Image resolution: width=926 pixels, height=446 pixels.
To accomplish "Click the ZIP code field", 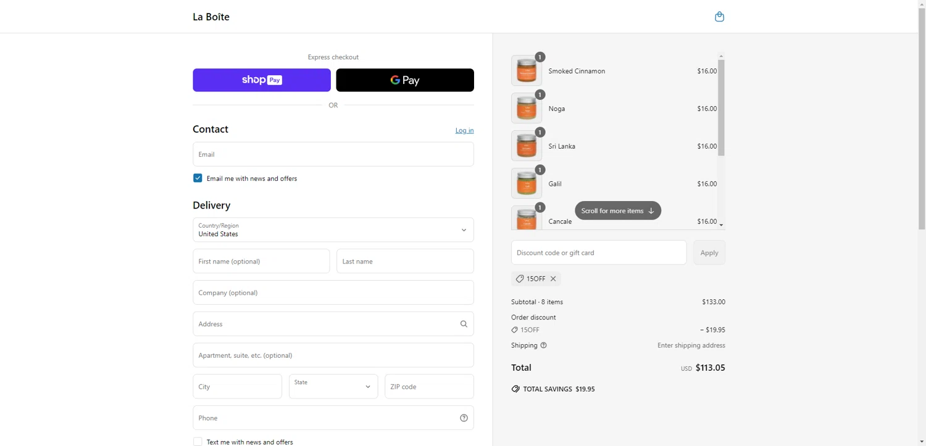I will click(429, 387).
